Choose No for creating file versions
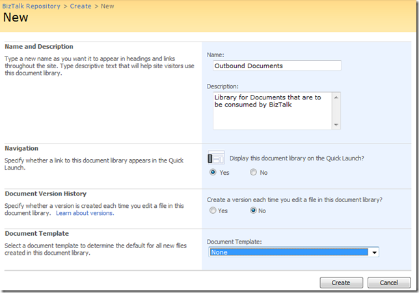The image size is (419, 293). (253, 210)
